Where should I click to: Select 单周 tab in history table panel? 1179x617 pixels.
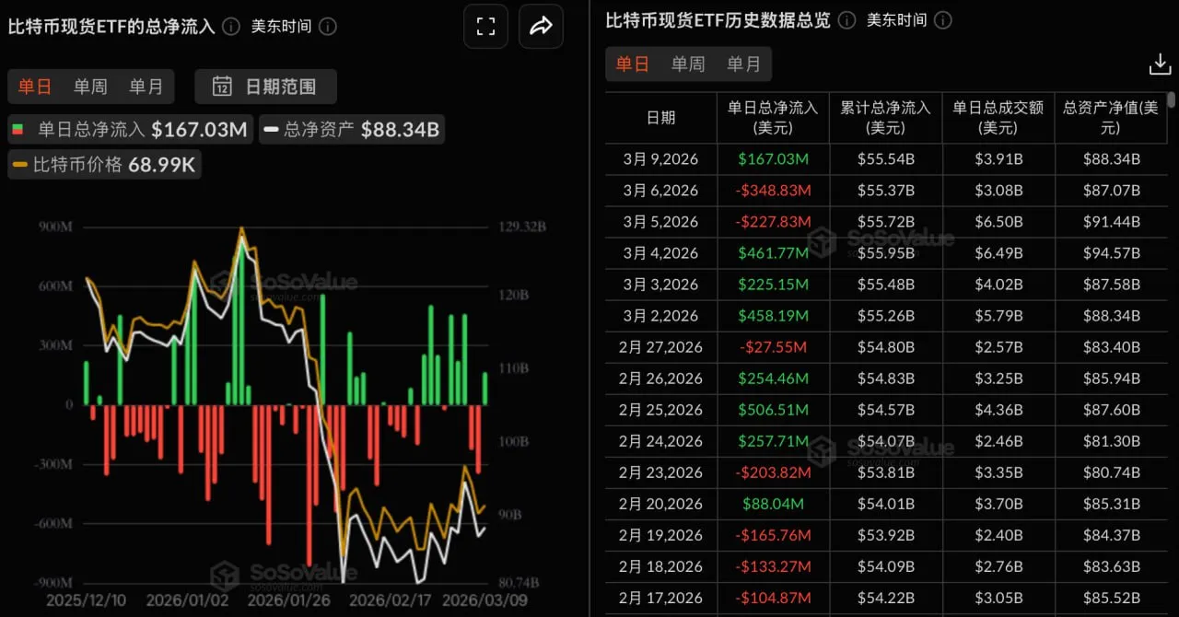pyautogui.click(x=688, y=64)
